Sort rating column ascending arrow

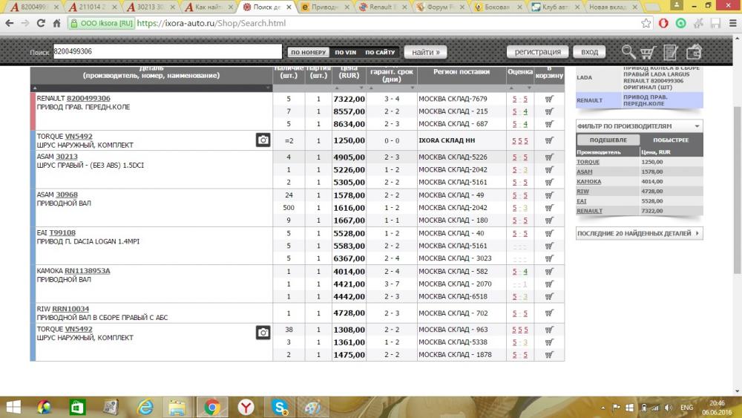(x=511, y=88)
